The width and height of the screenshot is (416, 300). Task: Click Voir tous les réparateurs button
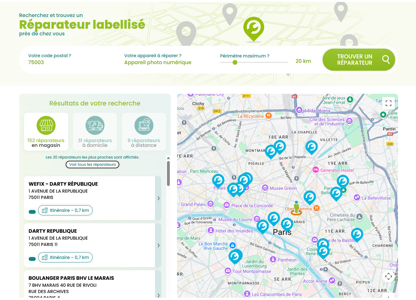click(x=92, y=165)
